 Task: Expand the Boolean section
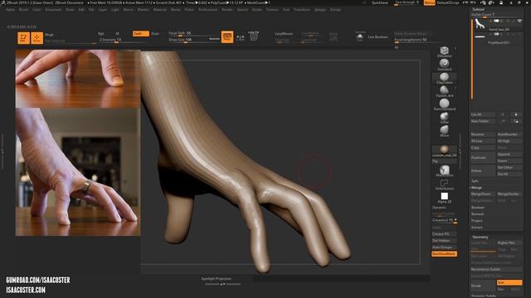[478, 208]
